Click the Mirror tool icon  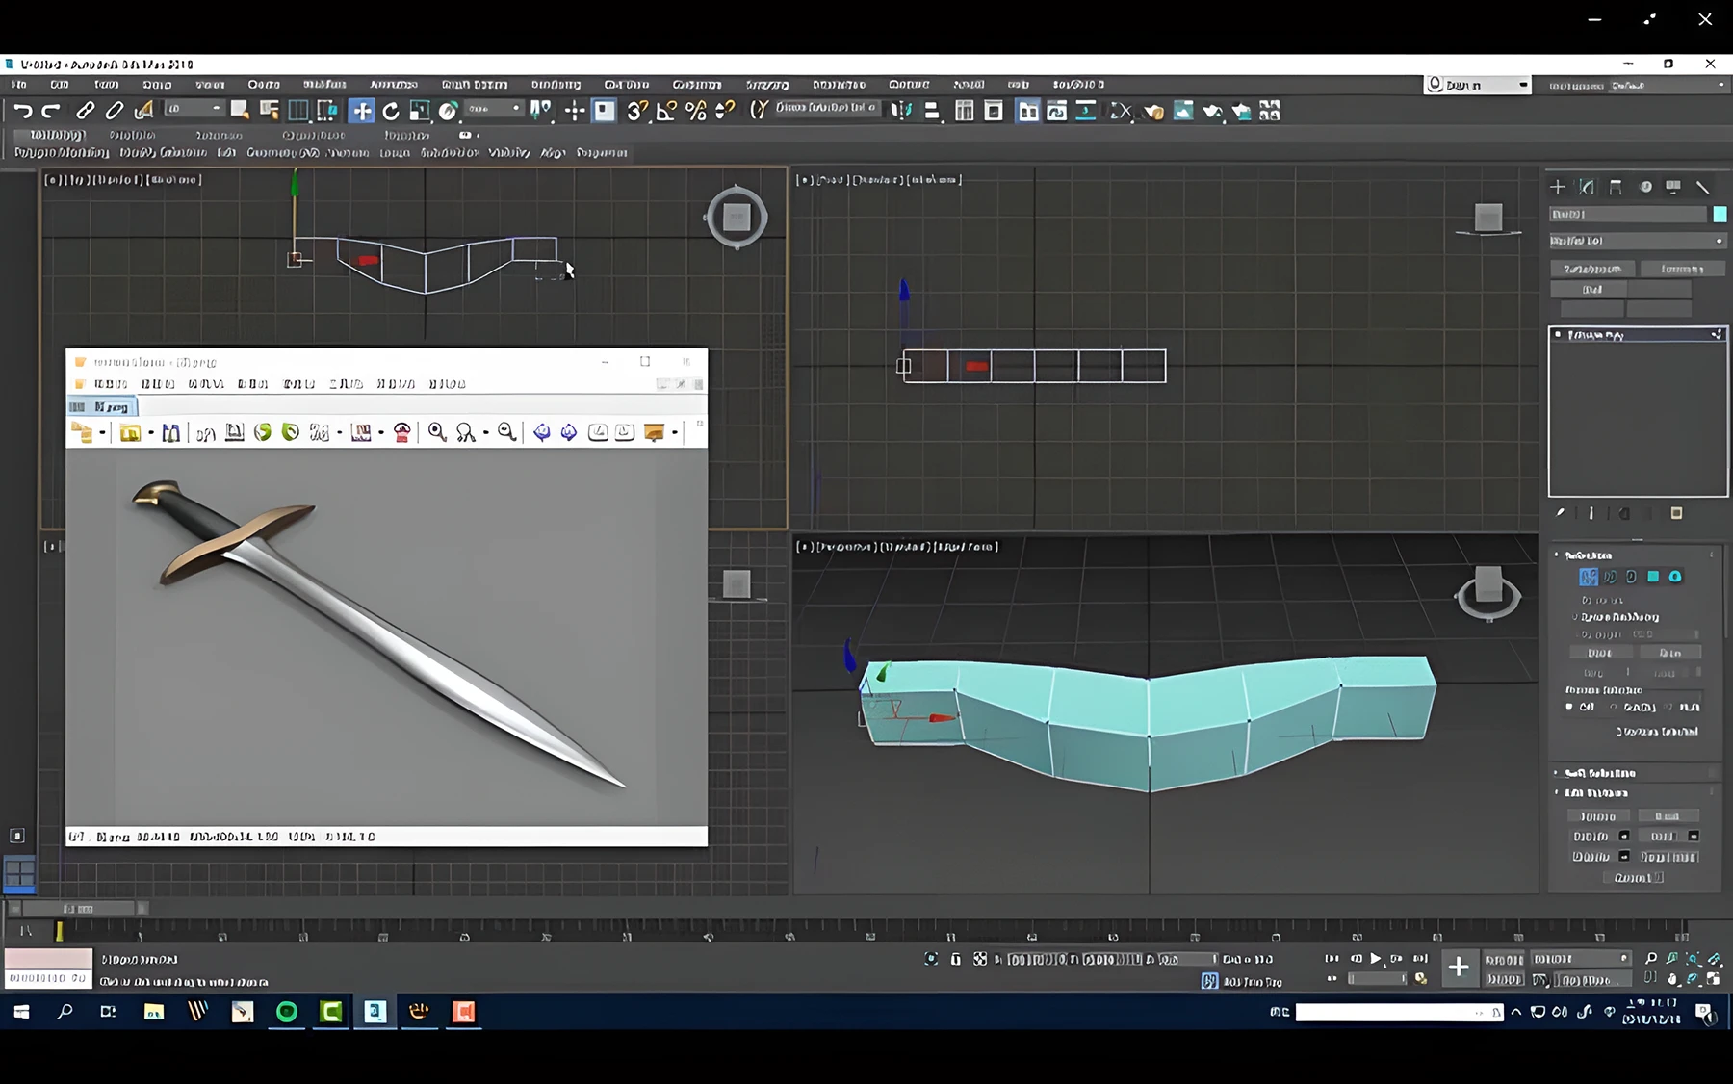tap(901, 111)
